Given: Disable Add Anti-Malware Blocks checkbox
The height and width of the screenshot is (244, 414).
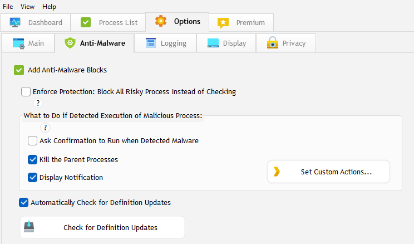Looking at the screenshot, I should pyautogui.click(x=19, y=70).
